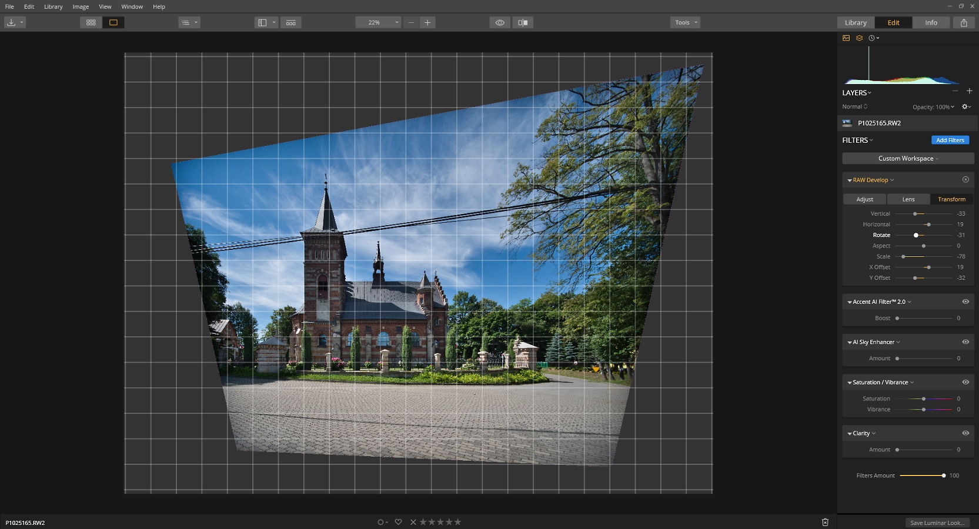Click the import/download images icon
The image size is (979, 529).
coord(11,22)
